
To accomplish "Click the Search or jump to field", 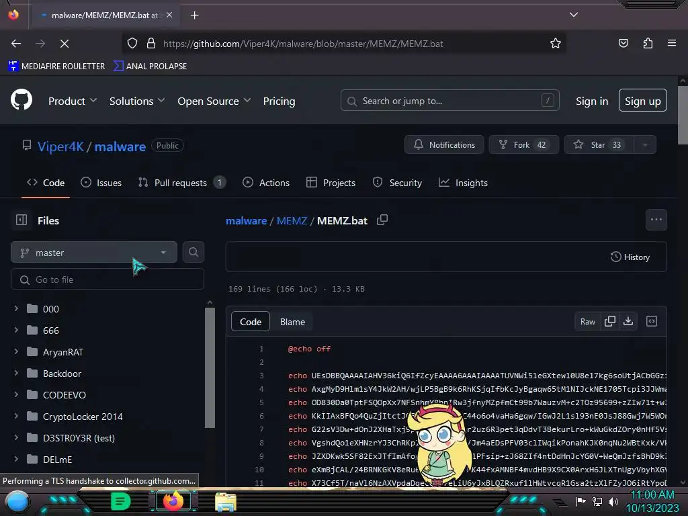I will [x=449, y=101].
